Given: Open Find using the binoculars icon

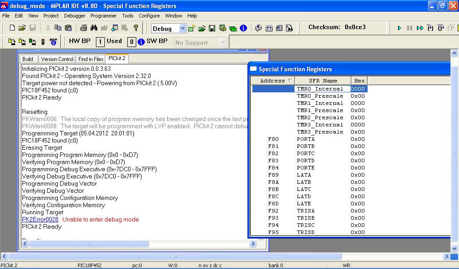Looking at the screenshot, I should click(x=94, y=28).
